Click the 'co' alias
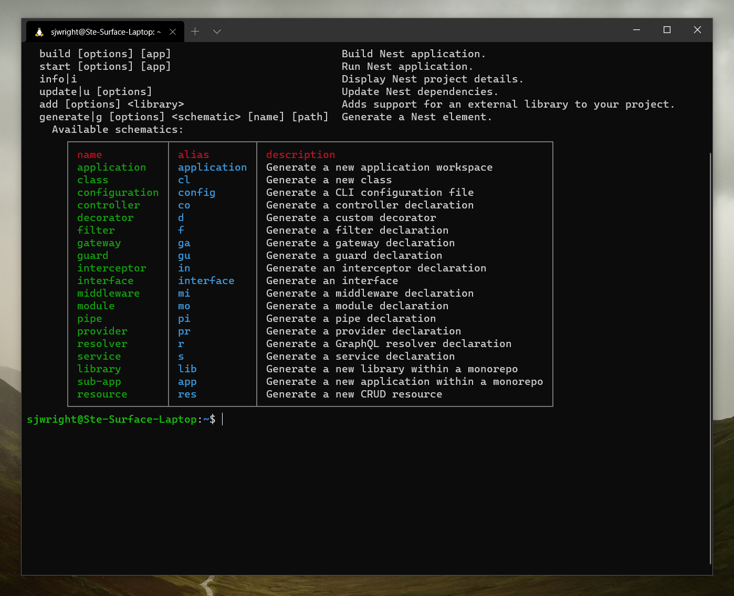 [x=184, y=205]
